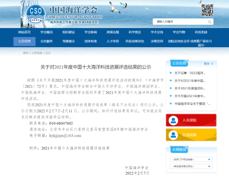Click the 更多 double-arrow icon
The height and width of the screenshot is (182, 229).
pyautogui.click(x=212, y=64)
